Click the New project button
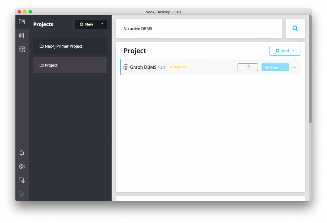Screen dimensions: 327x223 click(87, 24)
